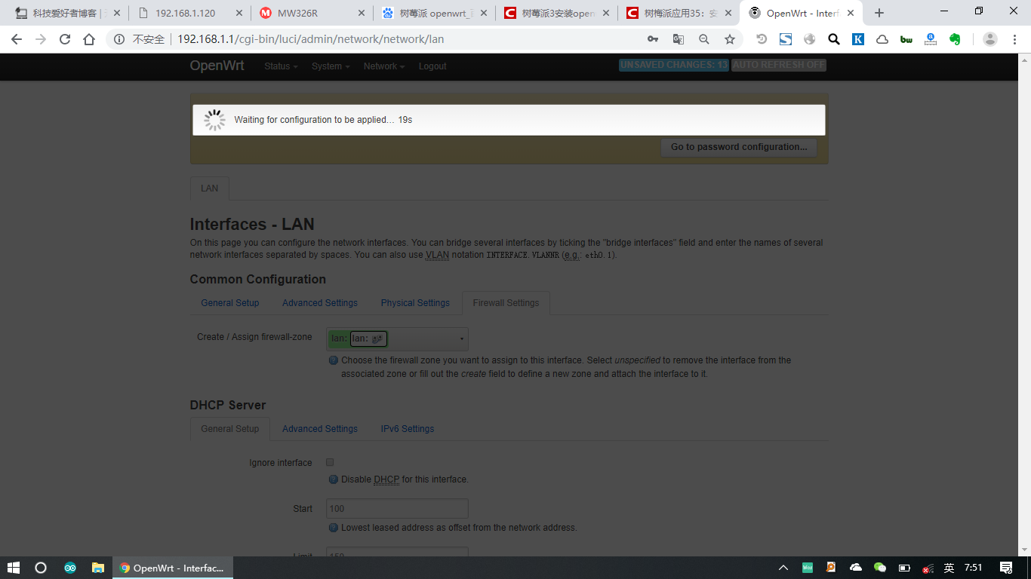Open the System dropdown menu
Screen dimensions: 1031x579
(x=330, y=66)
